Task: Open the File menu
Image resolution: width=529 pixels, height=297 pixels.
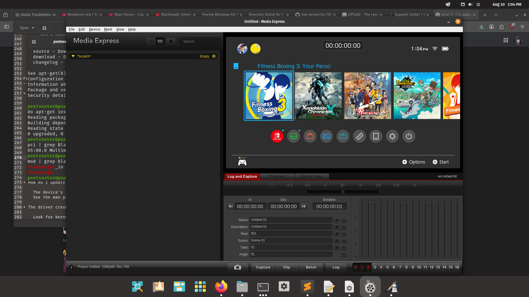Action: (72, 29)
